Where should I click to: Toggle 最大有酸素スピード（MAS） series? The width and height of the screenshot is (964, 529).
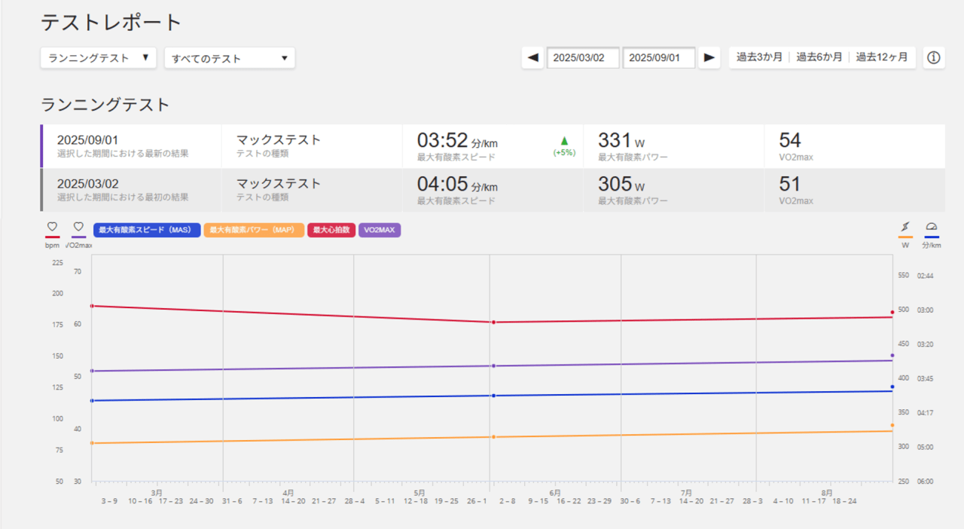click(147, 230)
